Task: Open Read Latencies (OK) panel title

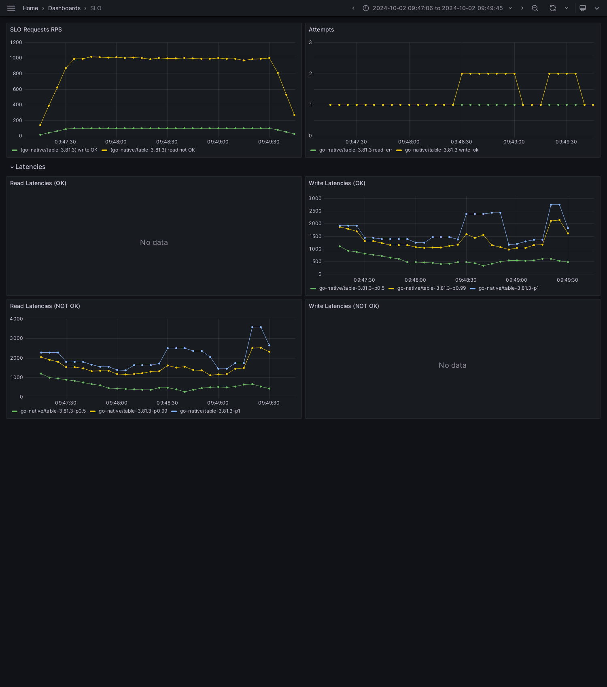Action: coord(38,183)
